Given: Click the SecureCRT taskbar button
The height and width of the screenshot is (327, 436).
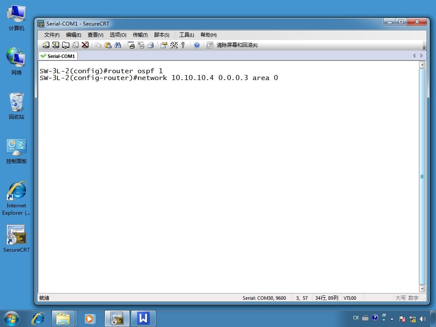Looking at the screenshot, I should click(x=117, y=318).
